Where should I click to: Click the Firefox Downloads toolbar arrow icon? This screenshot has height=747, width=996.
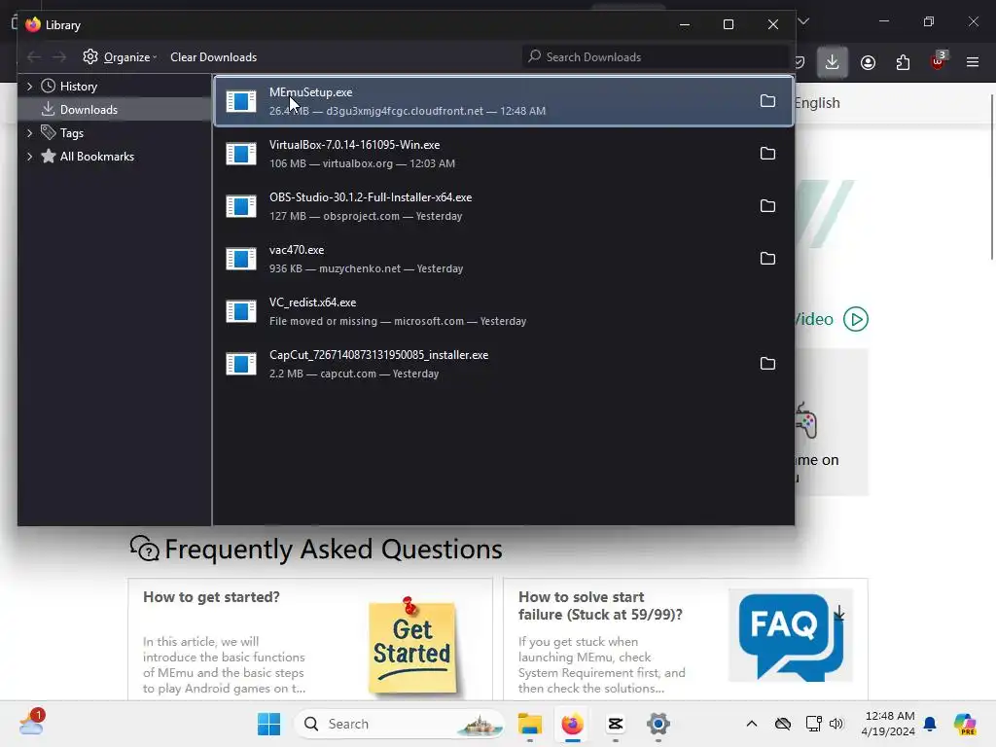coord(832,62)
